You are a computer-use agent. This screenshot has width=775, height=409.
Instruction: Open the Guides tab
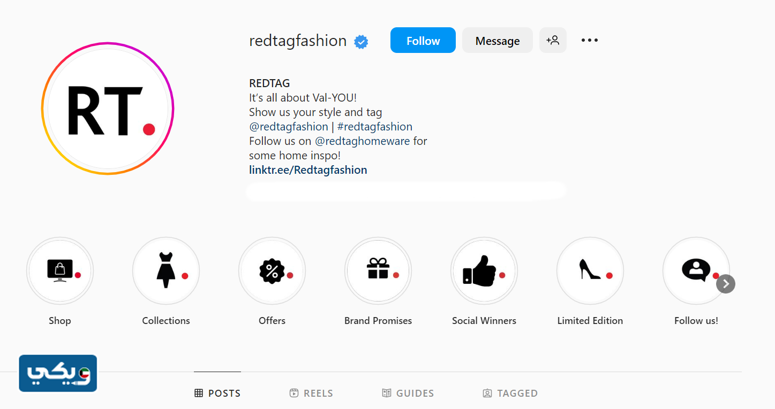point(408,393)
